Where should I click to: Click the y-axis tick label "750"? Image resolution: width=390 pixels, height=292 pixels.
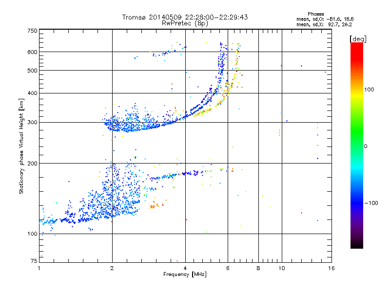tap(32, 31)
